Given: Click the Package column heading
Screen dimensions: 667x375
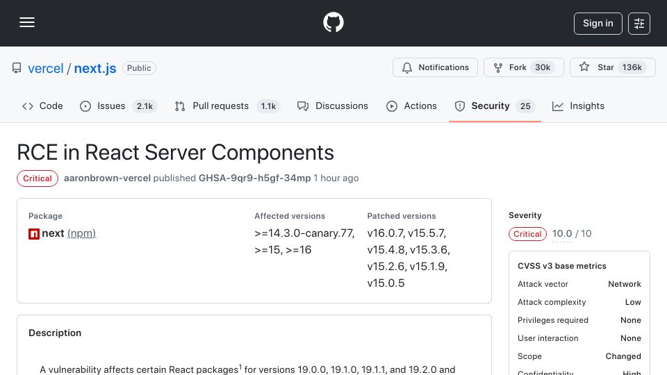Looking at the screenshot, I should coord(46,216).
